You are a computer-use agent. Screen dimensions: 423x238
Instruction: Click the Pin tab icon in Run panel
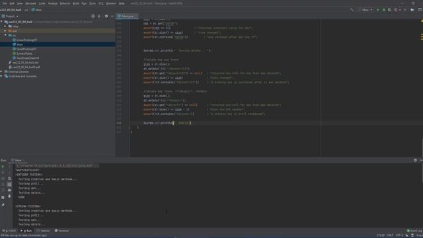coord(3,205)
